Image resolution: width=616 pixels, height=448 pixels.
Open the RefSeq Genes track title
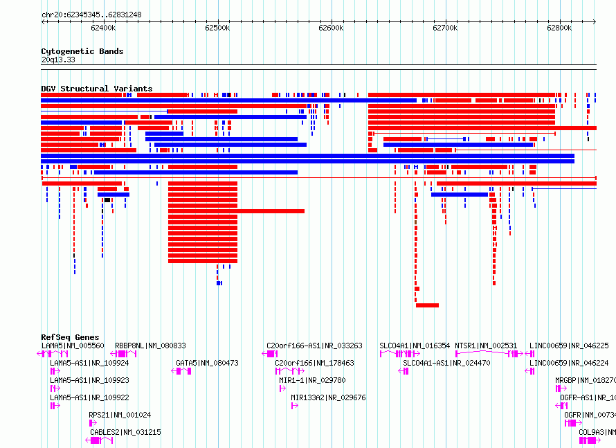point(70,337)
